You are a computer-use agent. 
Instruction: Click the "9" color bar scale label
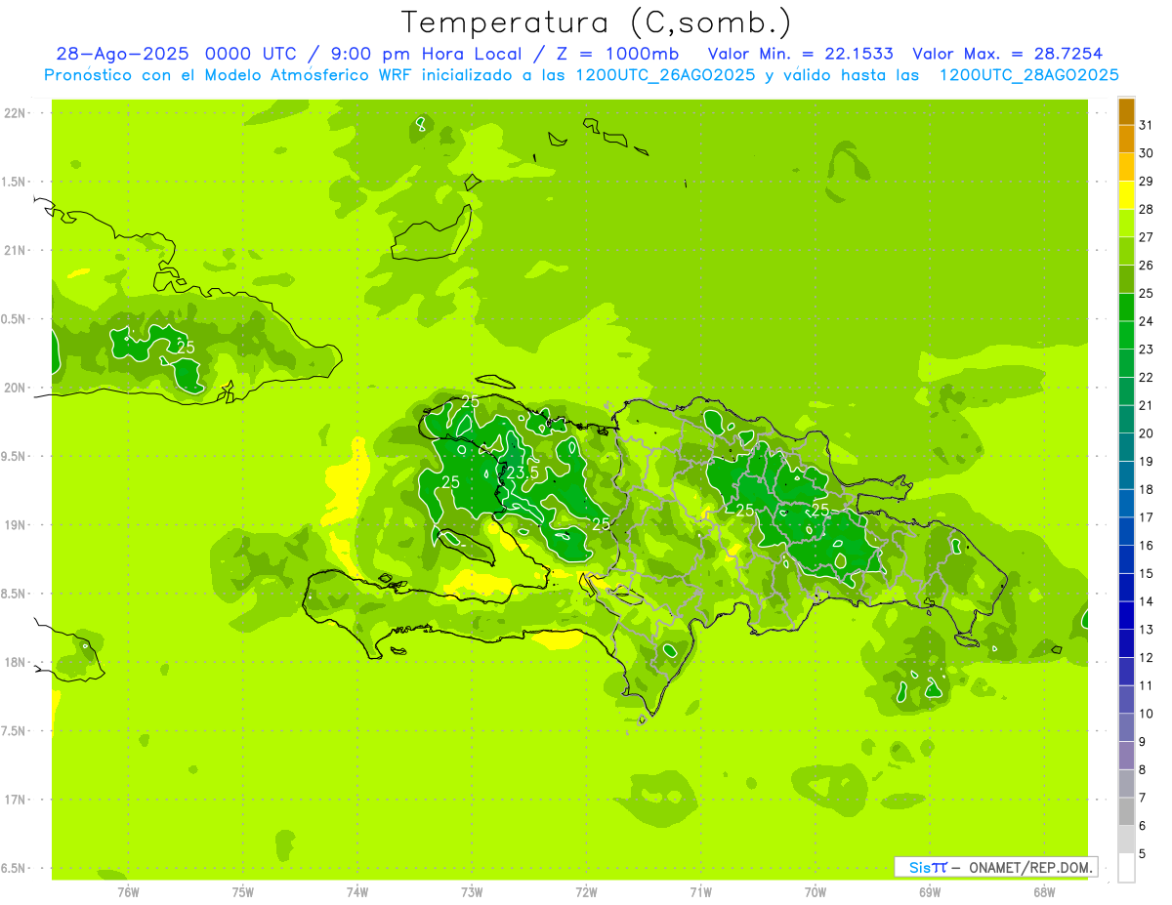point(1142,742)
